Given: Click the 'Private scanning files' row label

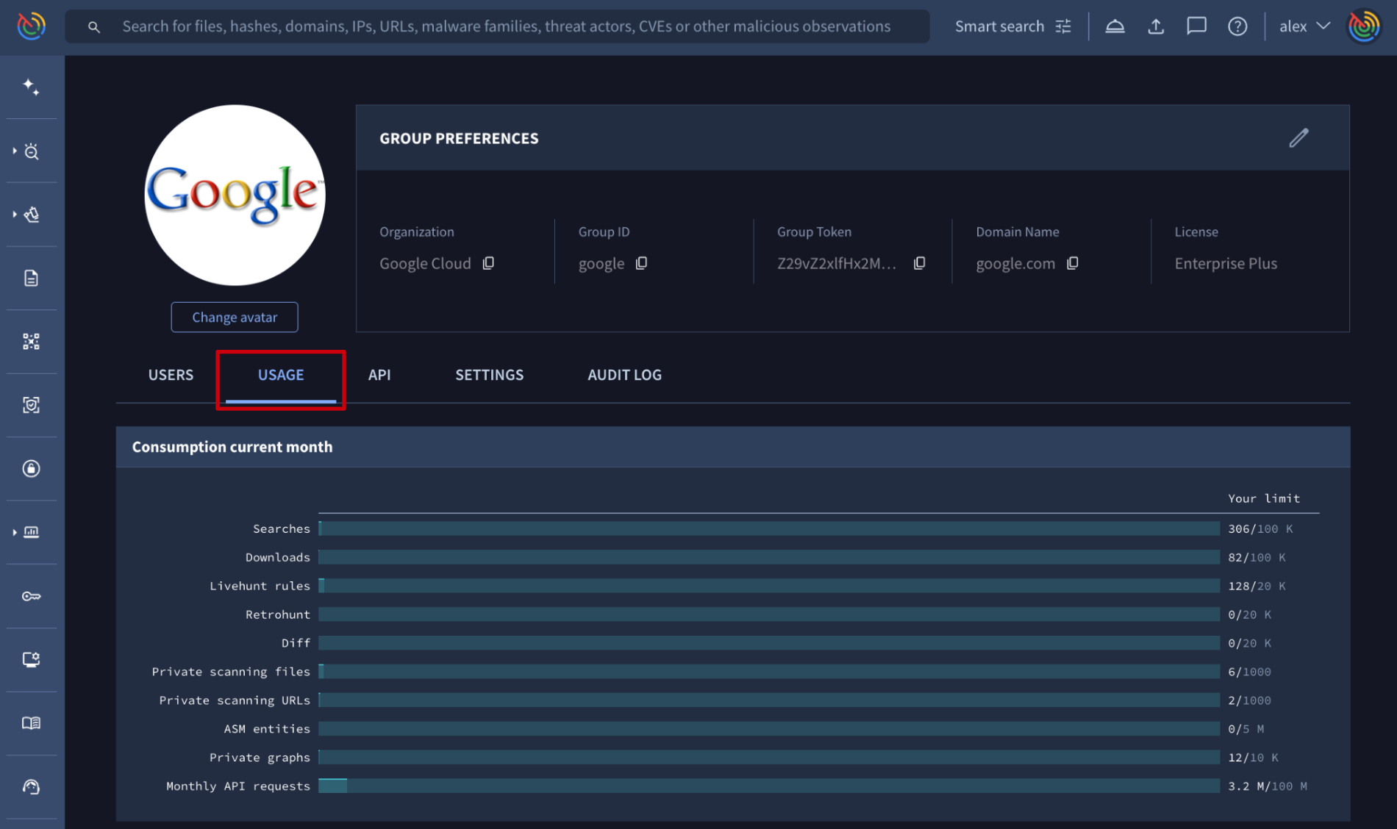Looking at the screenshot, I should pos(231,672).
